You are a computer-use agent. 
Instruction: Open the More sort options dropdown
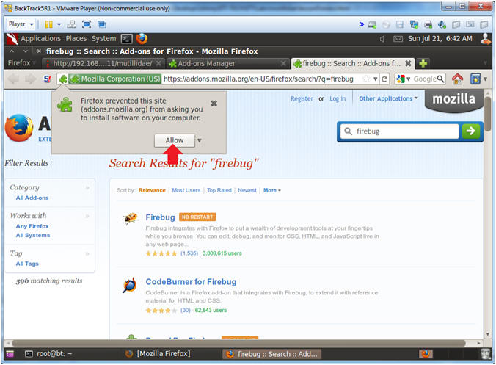tap(272, 190)
